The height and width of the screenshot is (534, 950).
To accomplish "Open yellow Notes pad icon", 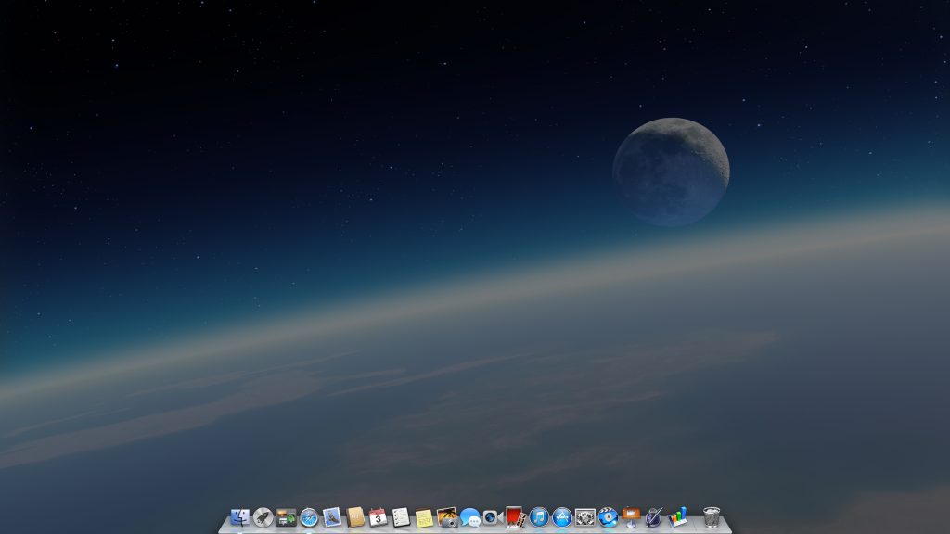I will coord(424,517).
